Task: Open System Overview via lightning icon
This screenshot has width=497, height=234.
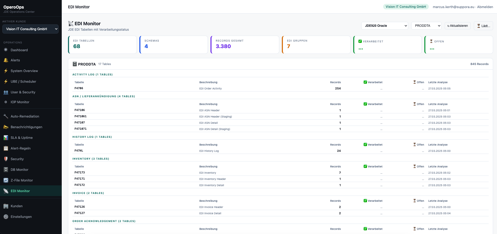Action: pyautogui.click(x=6, y=71)
